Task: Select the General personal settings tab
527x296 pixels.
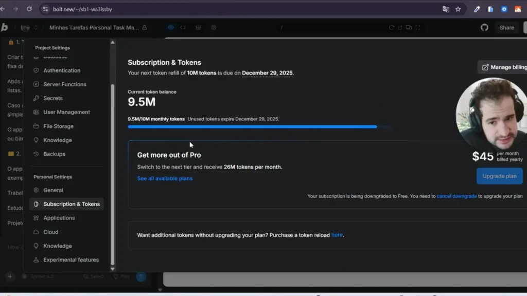Action: [52, 190]
